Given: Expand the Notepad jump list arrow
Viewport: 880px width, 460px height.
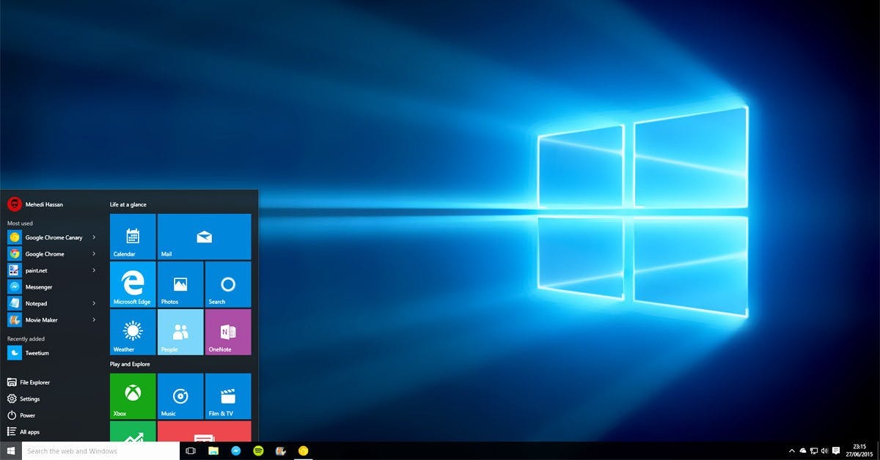Looking at the screenshot, I should [93, 303].
